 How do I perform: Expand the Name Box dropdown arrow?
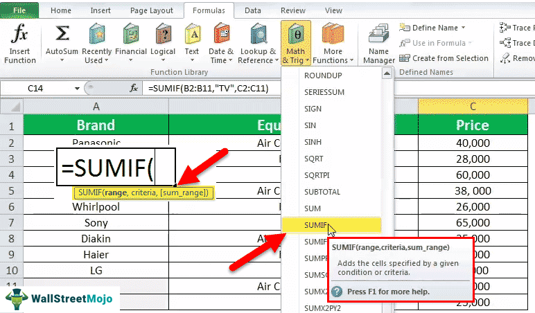77,89
